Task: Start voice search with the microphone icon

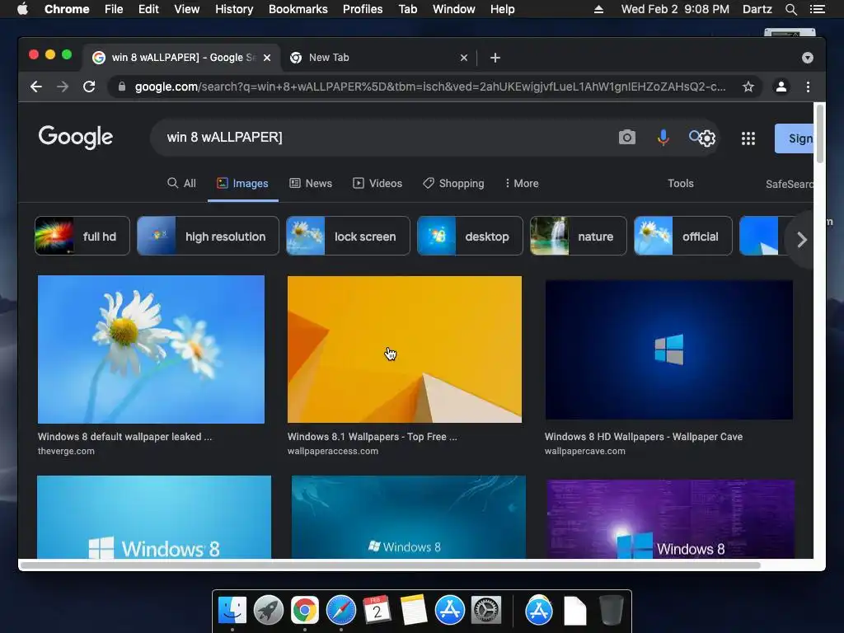Action: (x=663, y=138)
